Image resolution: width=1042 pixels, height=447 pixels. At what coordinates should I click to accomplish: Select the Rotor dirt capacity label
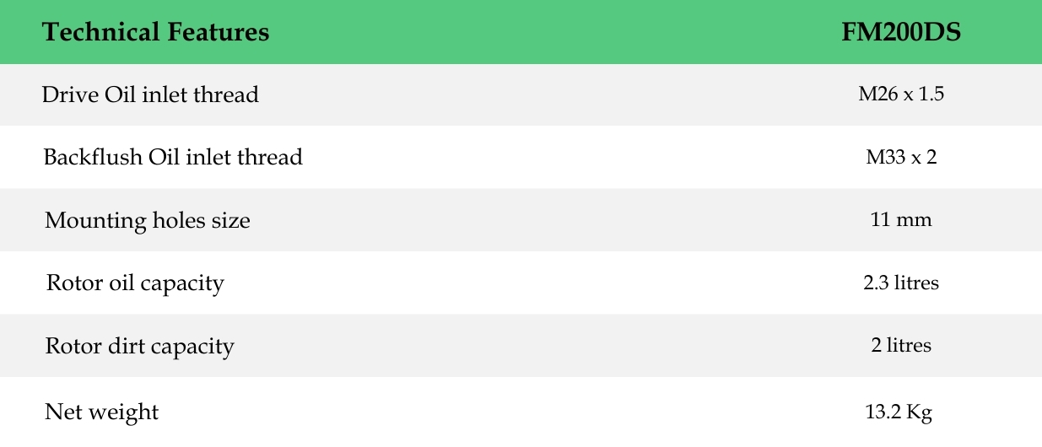coord(140,346)
